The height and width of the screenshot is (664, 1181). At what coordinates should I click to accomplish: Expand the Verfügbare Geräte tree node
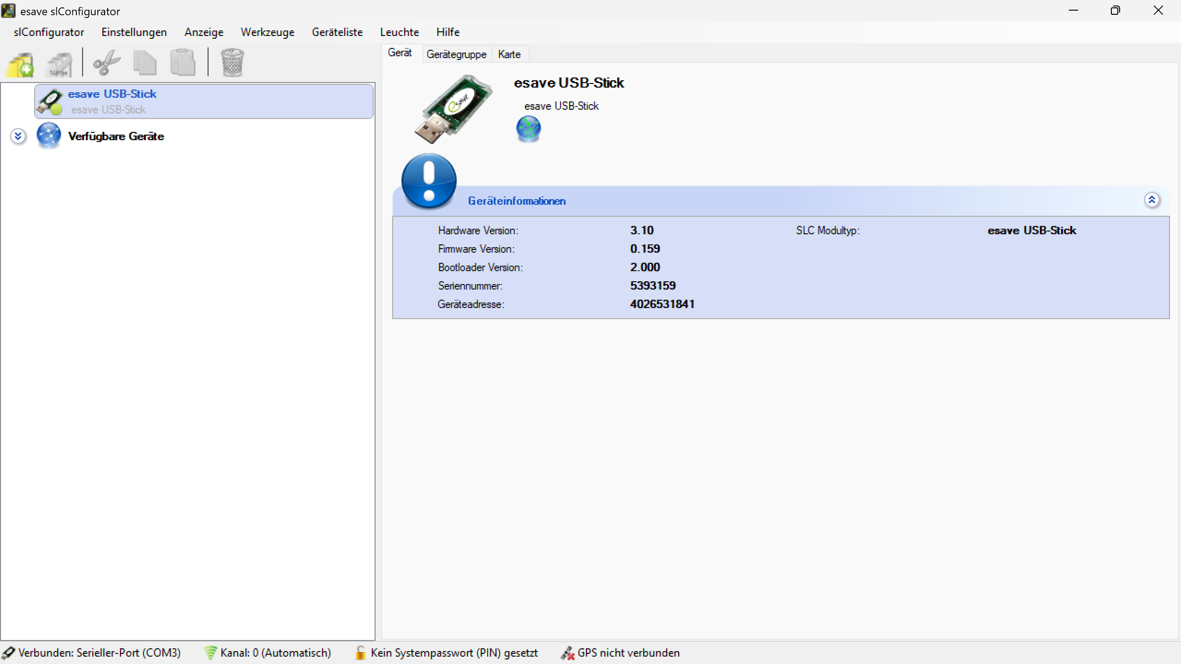click(x=18, y=136)
